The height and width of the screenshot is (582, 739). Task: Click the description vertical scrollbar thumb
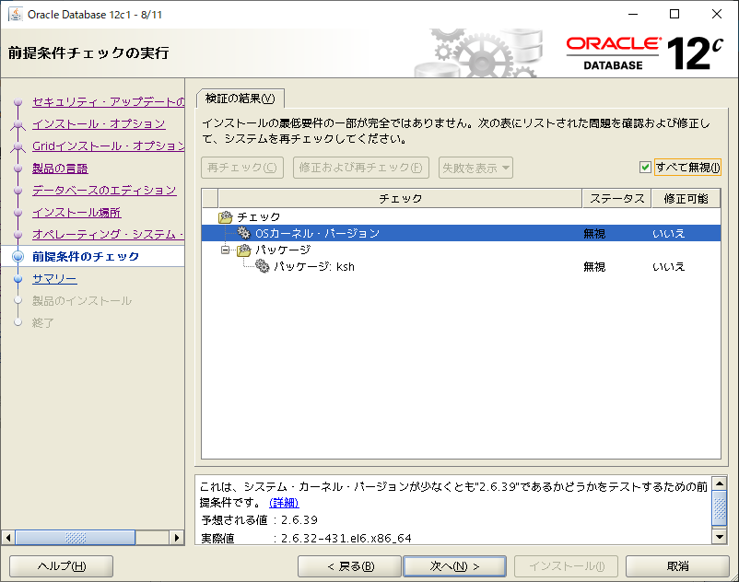720,508
